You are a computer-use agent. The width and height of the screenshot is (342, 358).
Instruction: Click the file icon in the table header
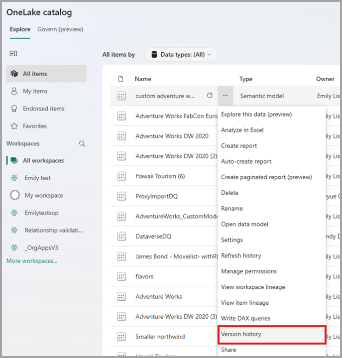(x=121, y=79)
